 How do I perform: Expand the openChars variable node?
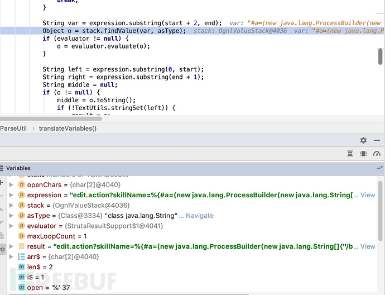[11, 184]
